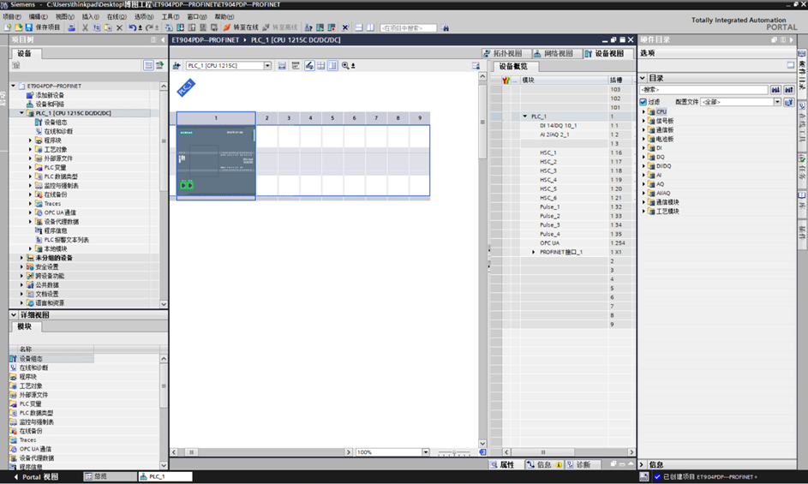Click the search field in hardware catalog

pos(704,90)
